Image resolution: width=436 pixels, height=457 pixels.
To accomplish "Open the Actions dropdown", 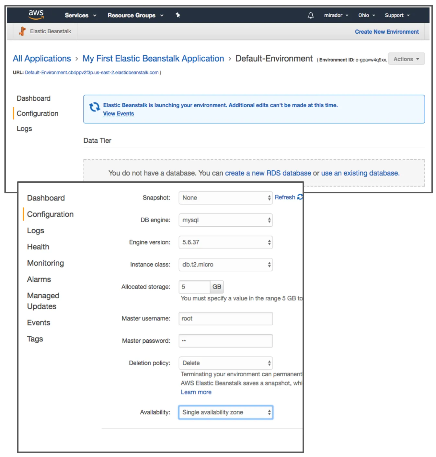I will click(406, 59).
